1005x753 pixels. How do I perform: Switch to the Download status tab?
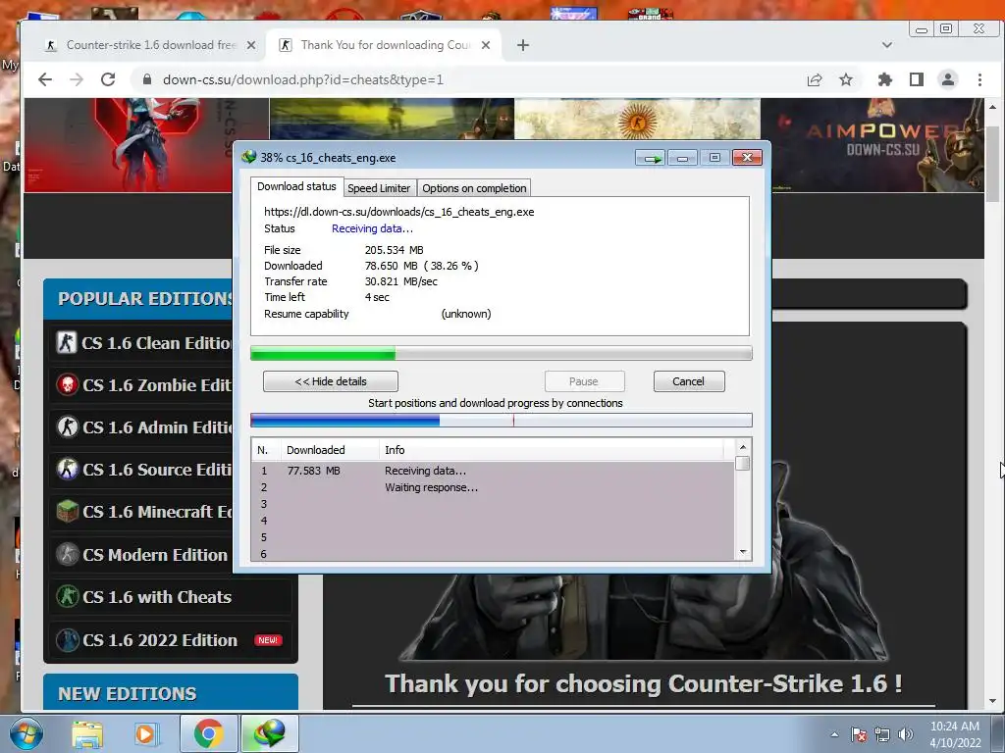(x=296, y=186)
